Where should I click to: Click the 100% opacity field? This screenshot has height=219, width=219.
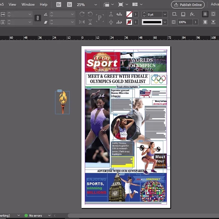tap(185, 22)
